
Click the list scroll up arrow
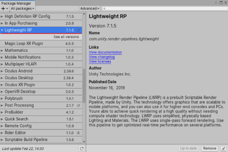(x=84, y=14)
